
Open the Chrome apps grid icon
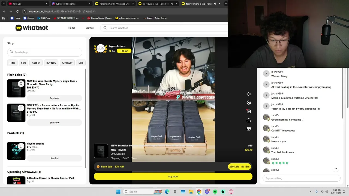[4, 18]
